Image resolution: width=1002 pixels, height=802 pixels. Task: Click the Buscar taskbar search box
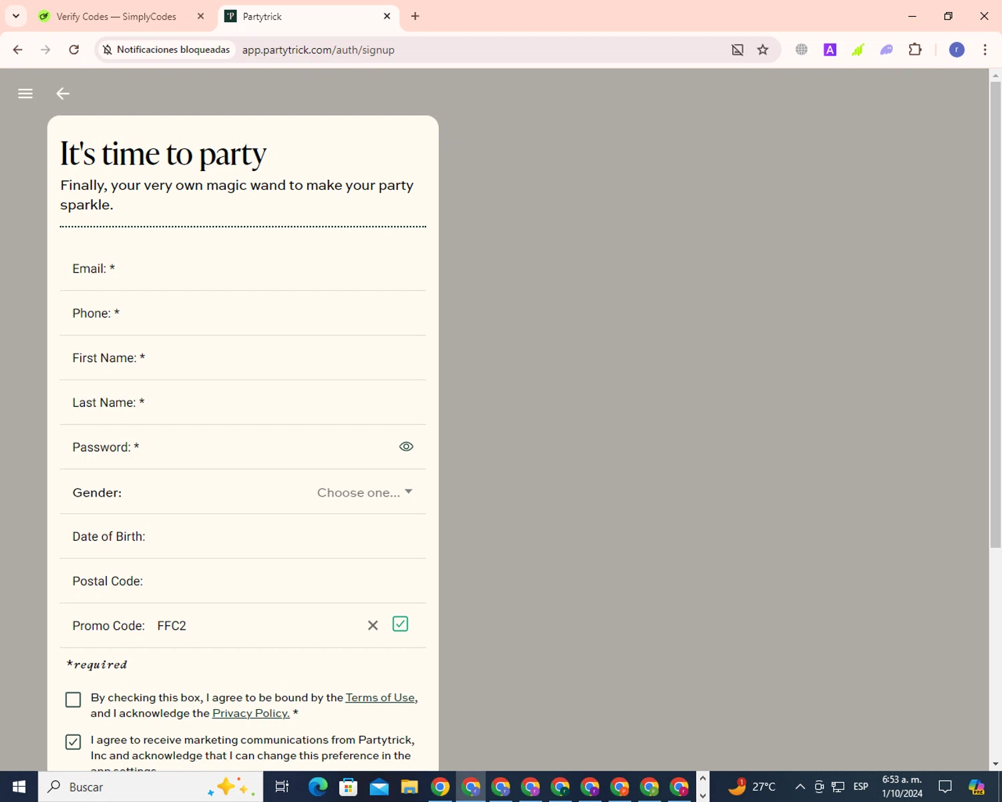click(x=151, y=787)
